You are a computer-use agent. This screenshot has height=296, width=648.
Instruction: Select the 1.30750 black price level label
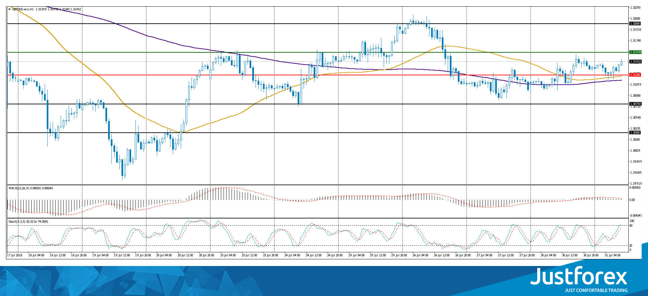pyautogui.click(x=635, y=104)
